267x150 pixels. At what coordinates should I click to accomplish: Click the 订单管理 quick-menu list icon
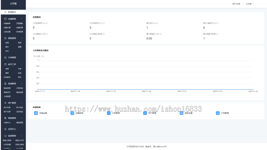tap(218, 113)
